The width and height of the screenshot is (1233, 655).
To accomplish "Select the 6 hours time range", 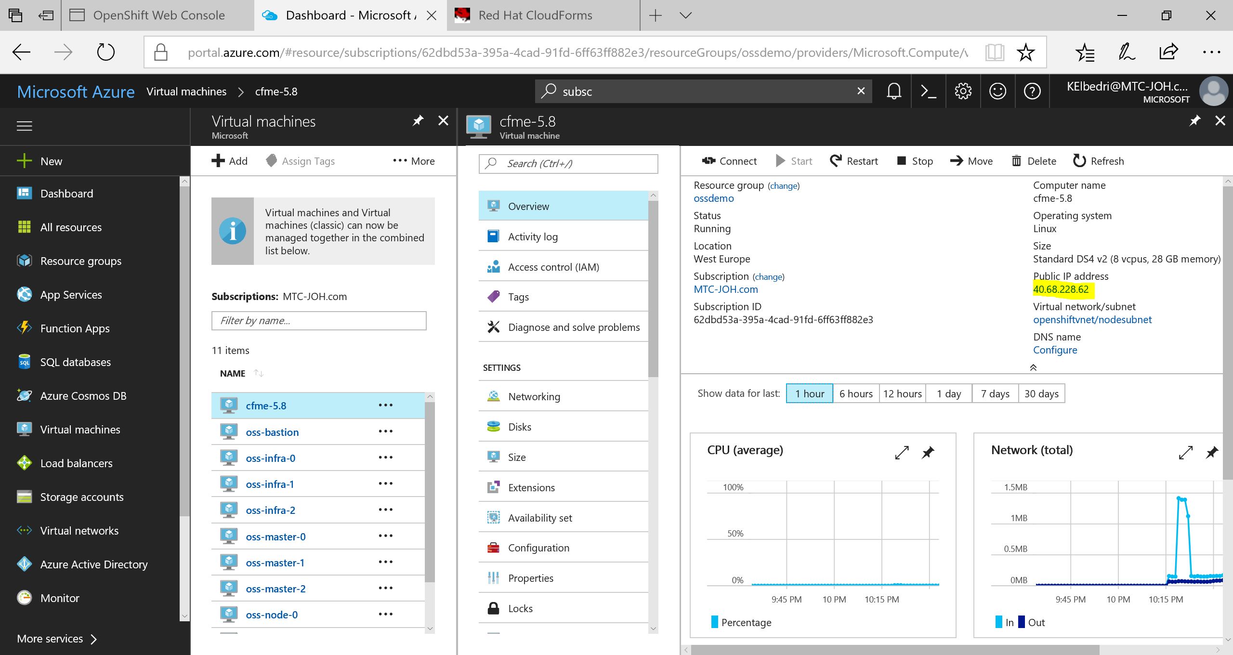I will (856, 393).
